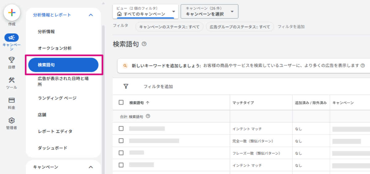
Task: Click the フィルタを追加 link in filter bar
Action: click(291, 27)
